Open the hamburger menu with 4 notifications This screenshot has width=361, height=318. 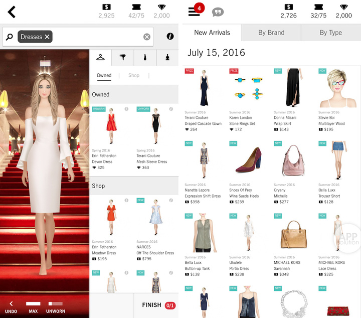[x=194, y=12]
